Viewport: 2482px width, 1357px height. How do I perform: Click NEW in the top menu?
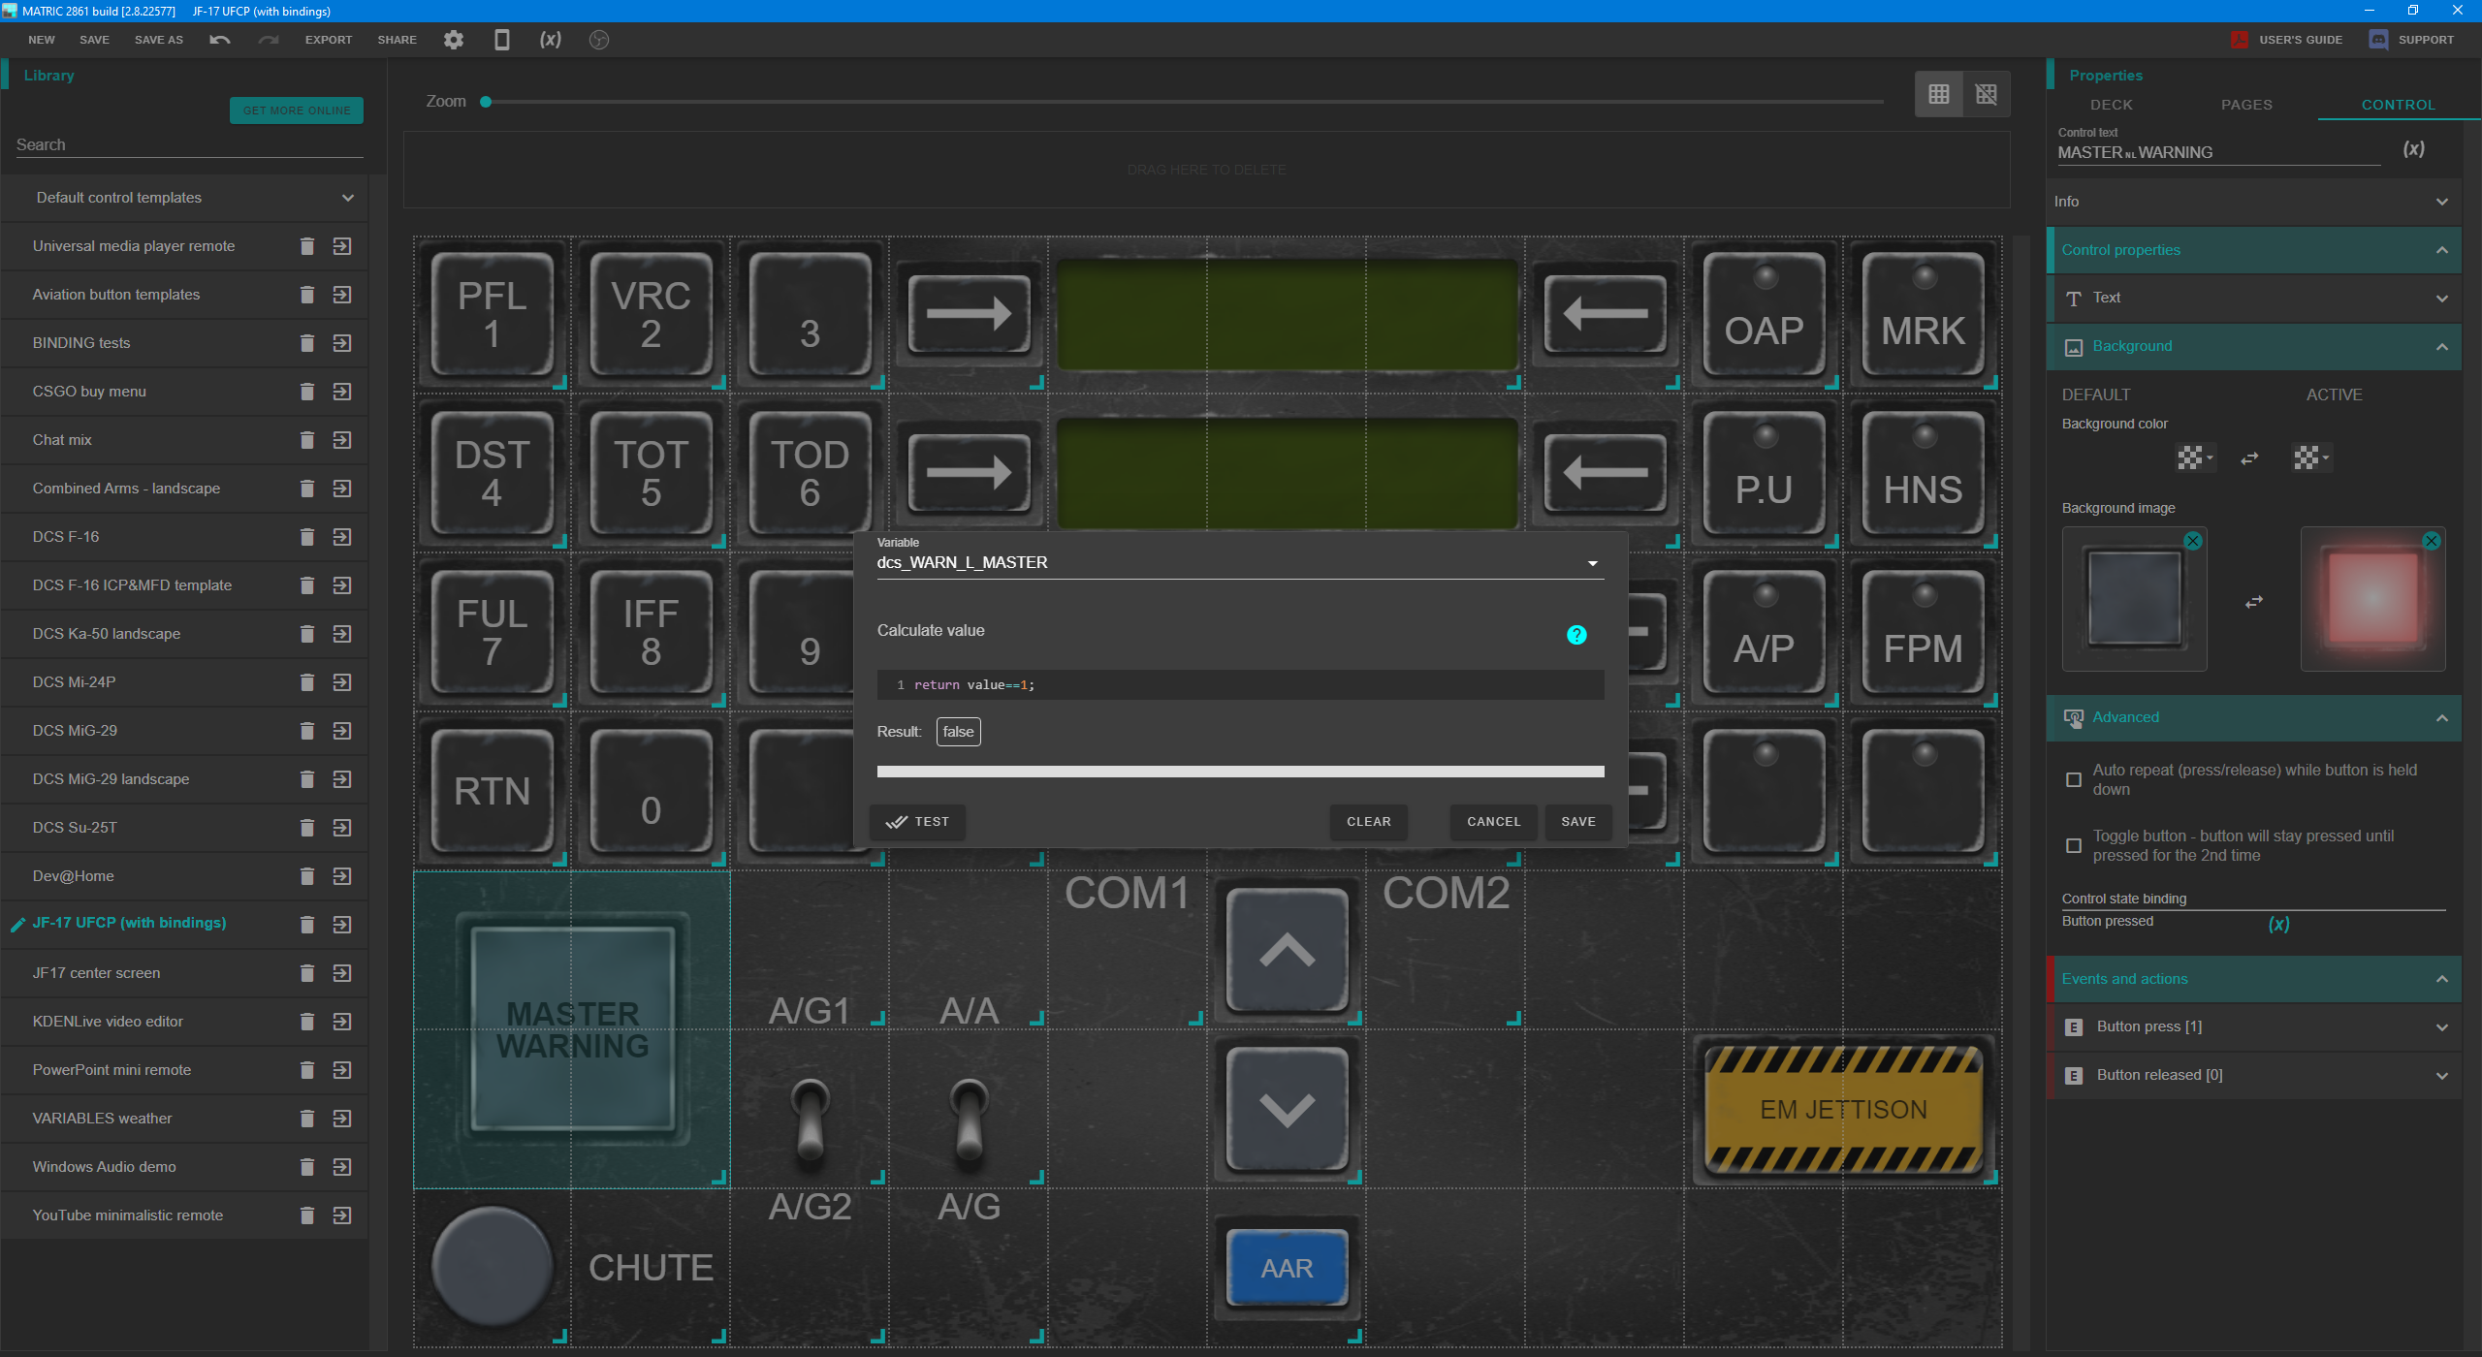(42, 40)
